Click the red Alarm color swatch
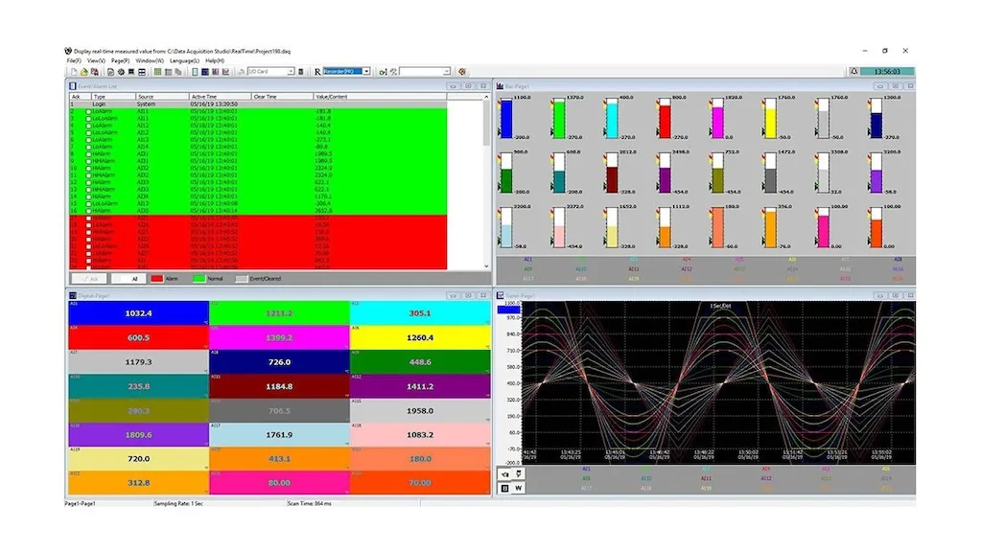The image size is (981, 552). point(156,279)
